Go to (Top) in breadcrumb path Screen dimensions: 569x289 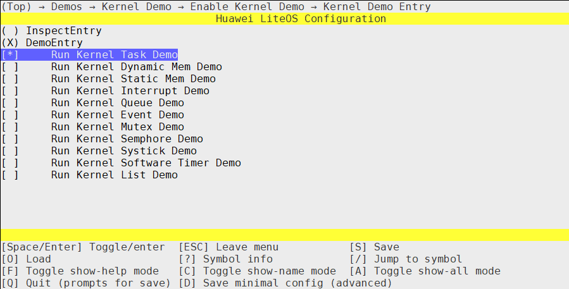[16, 6]
